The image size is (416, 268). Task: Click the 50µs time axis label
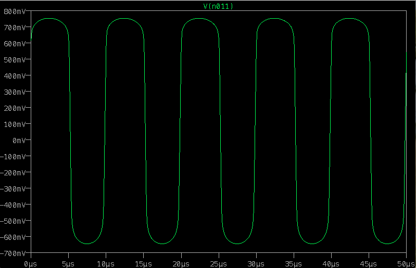406,264
